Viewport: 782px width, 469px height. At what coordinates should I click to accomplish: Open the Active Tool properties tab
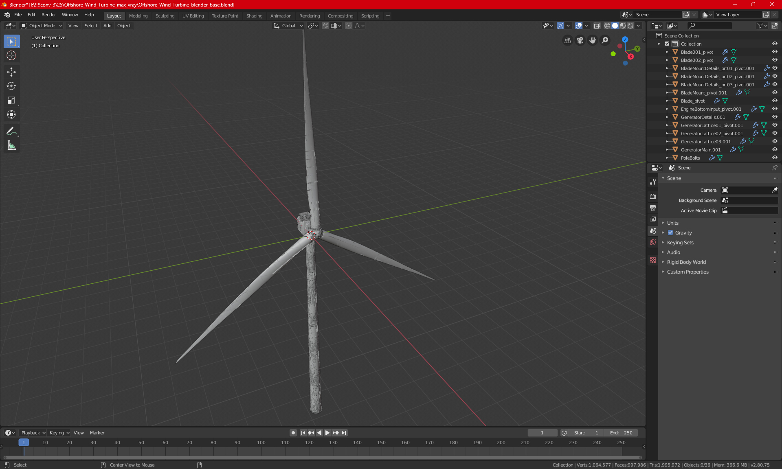[653, 182]
